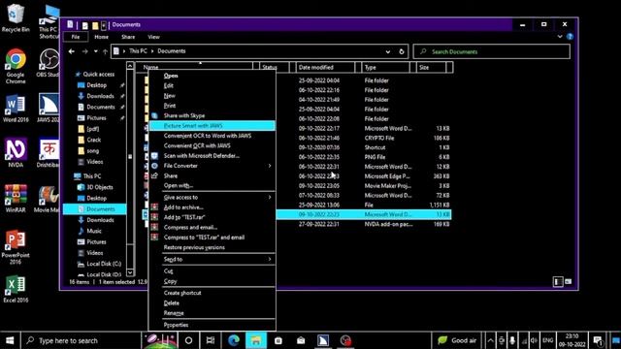
Task: Open the recent locations dropdown arrow
Action: (95, 51)
